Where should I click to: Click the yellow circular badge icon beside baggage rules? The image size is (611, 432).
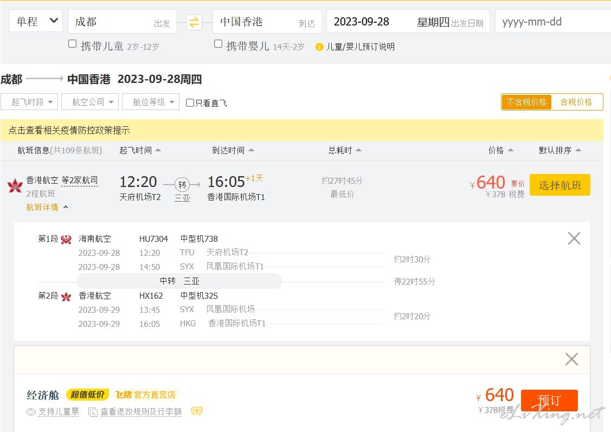(x=197, y=410)
